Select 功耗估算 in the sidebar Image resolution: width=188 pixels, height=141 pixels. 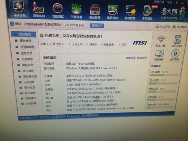click(29, 103)
